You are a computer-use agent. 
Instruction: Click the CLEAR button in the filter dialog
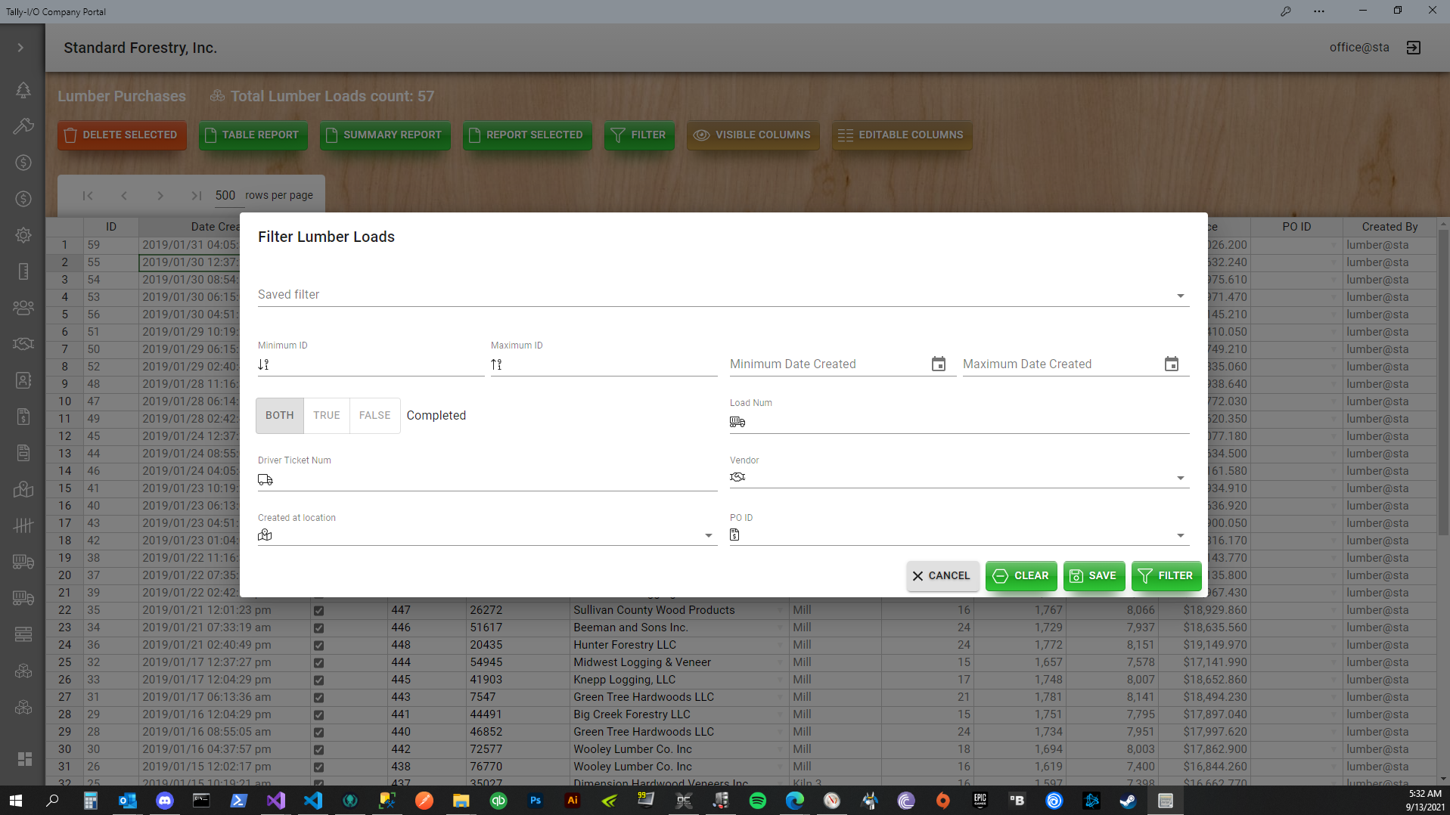tap(1020, 575)
